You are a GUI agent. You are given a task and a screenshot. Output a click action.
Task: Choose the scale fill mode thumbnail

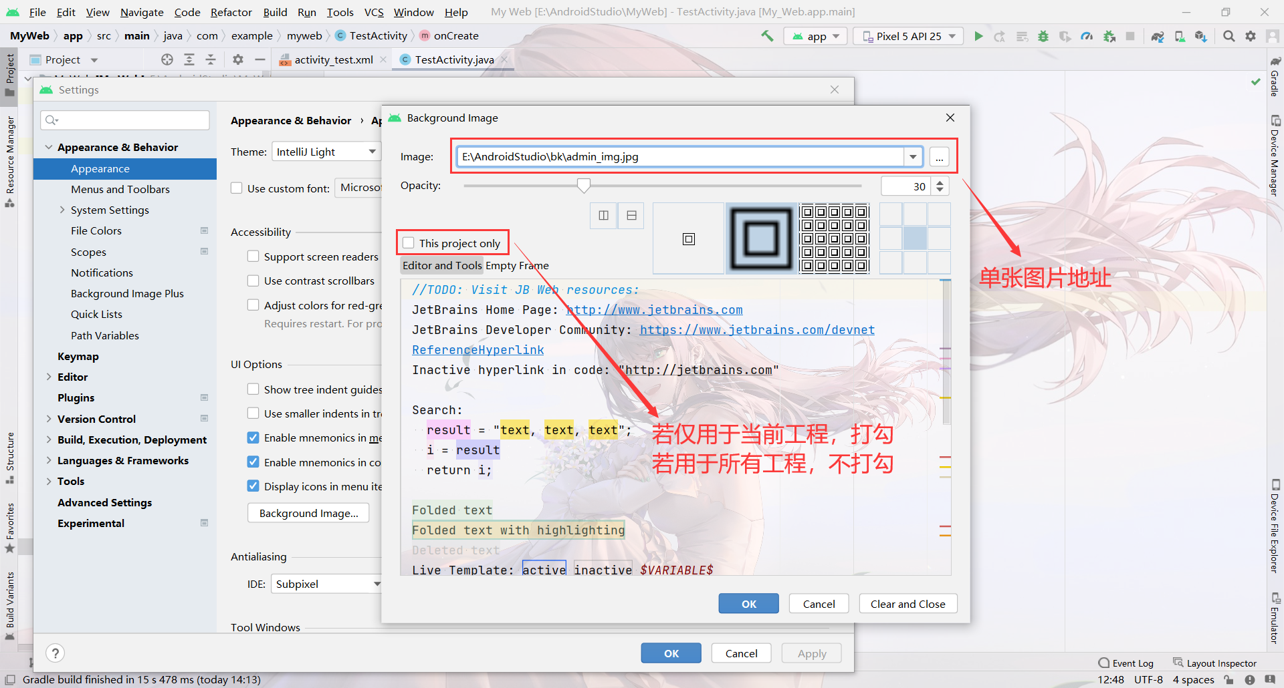pyautogui.click(x=761, y=238)
